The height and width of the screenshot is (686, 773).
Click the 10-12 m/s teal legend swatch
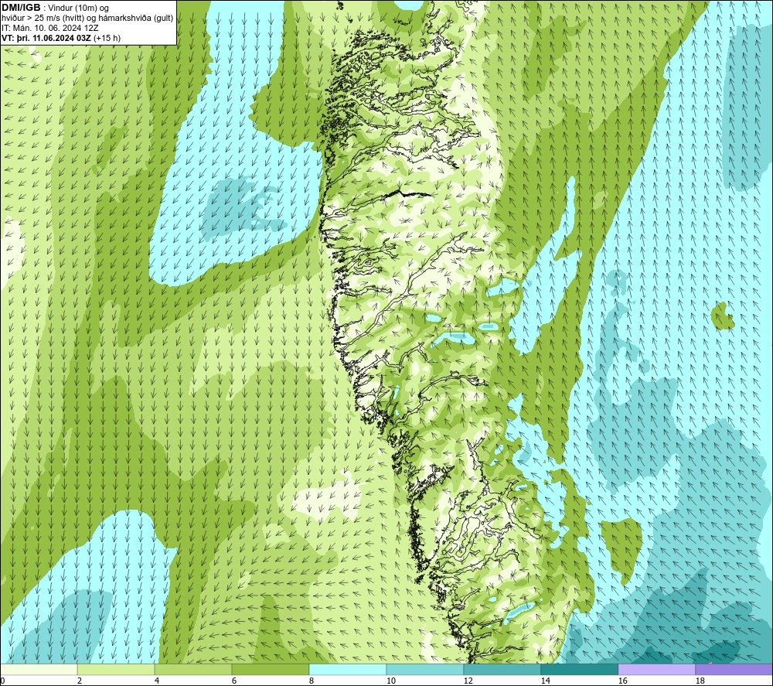(425, 669)
